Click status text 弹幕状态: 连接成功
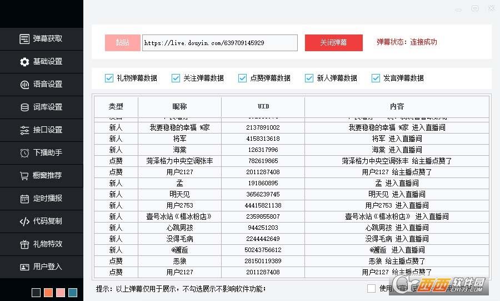Viewport: 500px width, 301px height. 407,42
